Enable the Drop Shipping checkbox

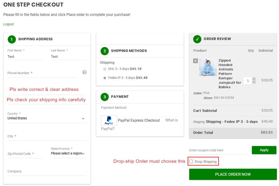pyautogui.click(x=191, y=161)
